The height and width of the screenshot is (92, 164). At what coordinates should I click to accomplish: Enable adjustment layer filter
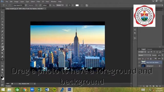click(x=151, y=52)
